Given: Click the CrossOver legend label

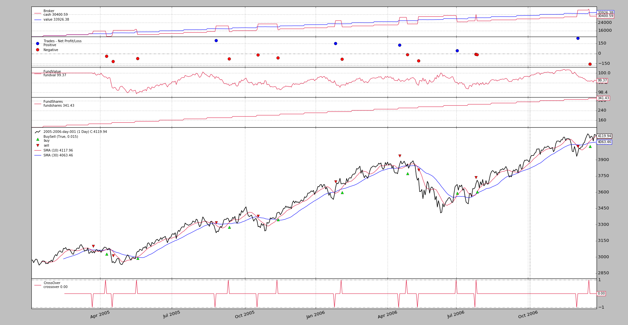Looking at the screenshot, I should pyautogui.click(x=52, y=283).
